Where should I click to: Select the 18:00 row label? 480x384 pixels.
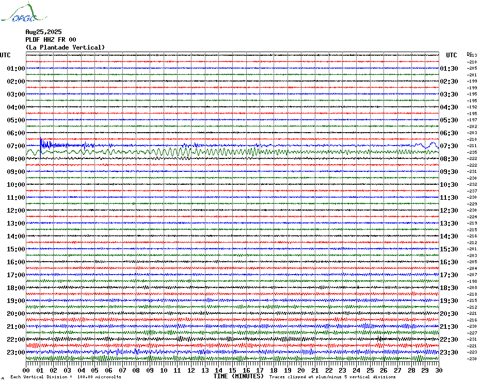coord(16,288)
